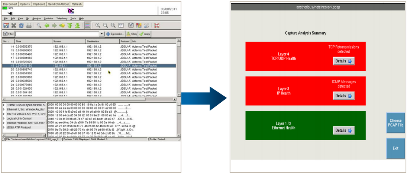Image resolution: width=407 pixels, height=173 pixels.
Task: Click the print packets icon
Action: pos(29,25)
